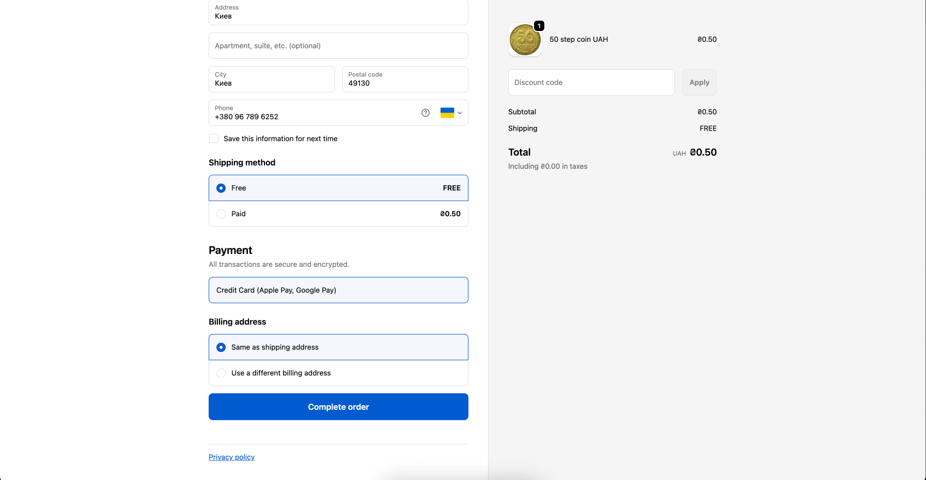Choose Same as shipping address option
This screenshot has width=926, height=480.
point(221,347)
